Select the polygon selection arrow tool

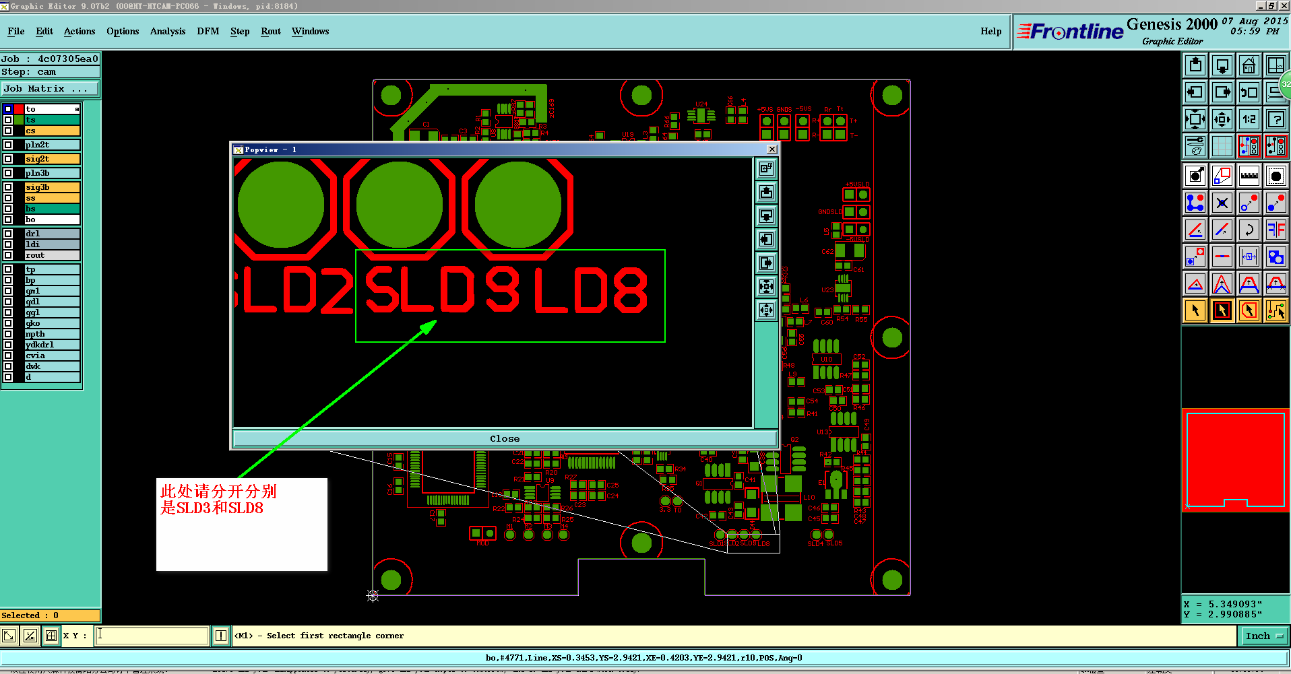[x=1249, y=310]
